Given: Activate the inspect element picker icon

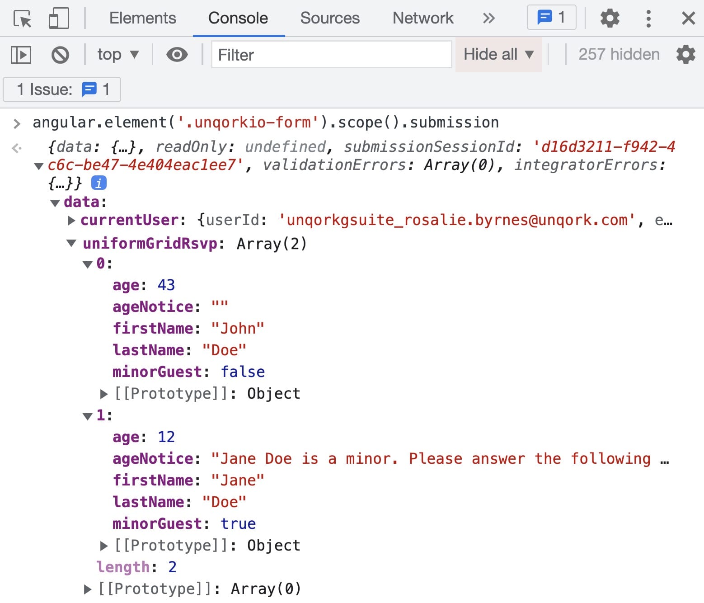Looking at the screenshot, I should tap(23, 19).
